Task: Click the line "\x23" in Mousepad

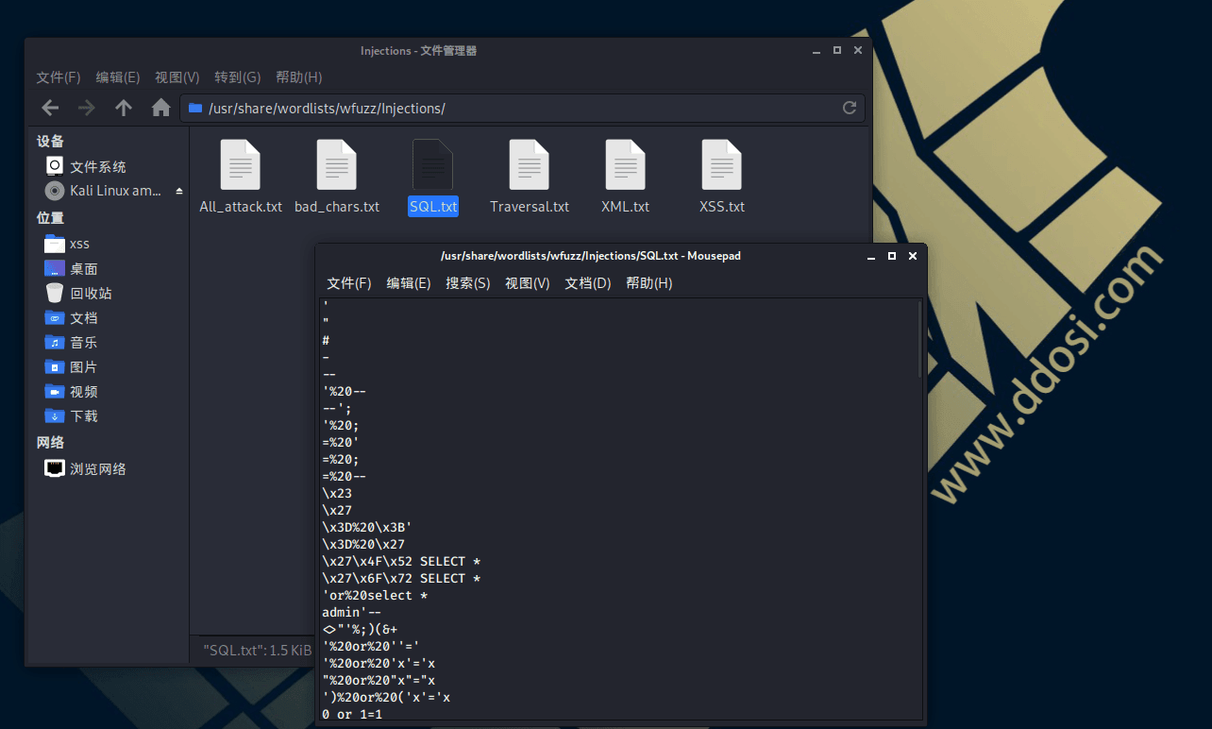Action: tap(337, 493)
